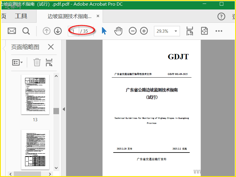This screenshot has width=236, height=177.
Task: Select page 13 thumbnail
Action: click(35, 94)
